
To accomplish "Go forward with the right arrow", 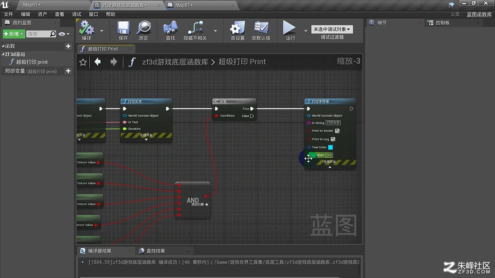I will point(114,62).
